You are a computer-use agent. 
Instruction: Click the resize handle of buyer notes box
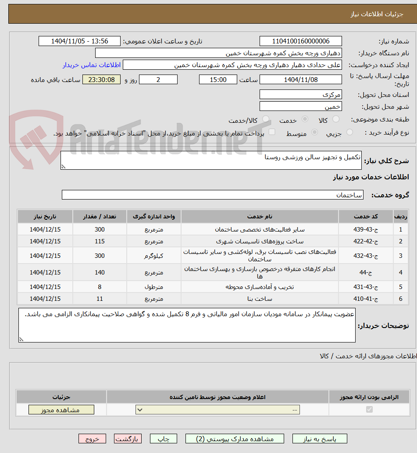(21, 339)
